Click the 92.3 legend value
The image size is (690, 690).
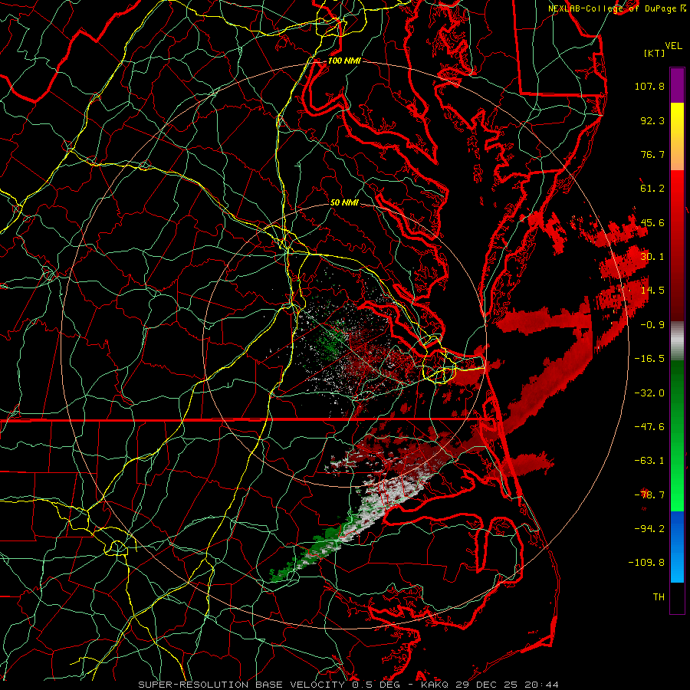point(652,120)
